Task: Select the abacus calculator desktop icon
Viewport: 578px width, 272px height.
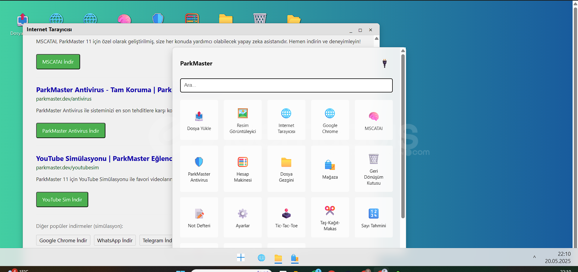Action: 192,19
